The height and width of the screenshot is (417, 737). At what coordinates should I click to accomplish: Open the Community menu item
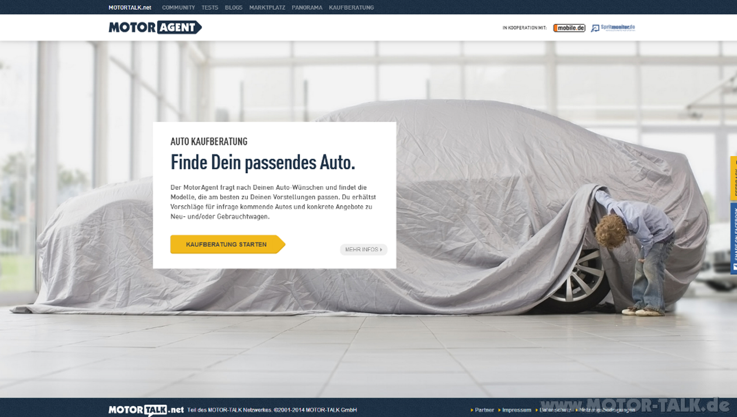[x=178, y=7]
